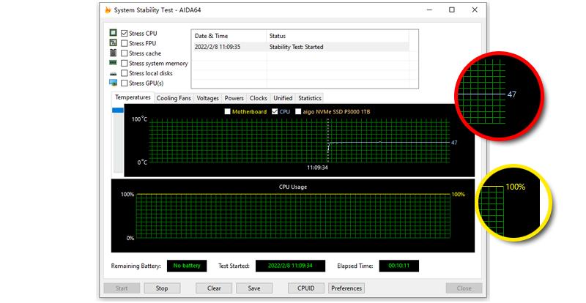Open Preferences
The image size is (586, 303).
[346, 288]
